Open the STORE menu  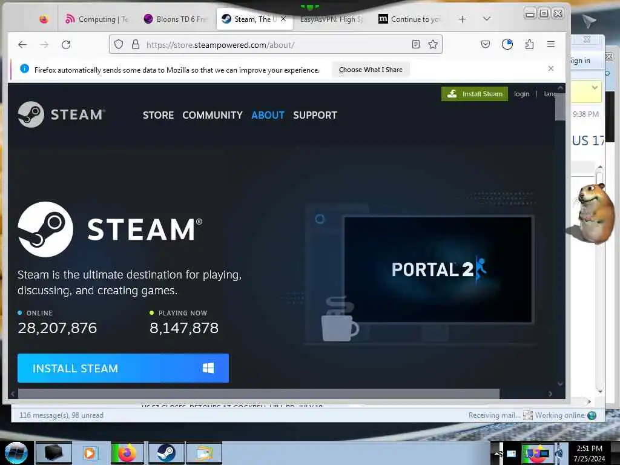pos(158,115)
